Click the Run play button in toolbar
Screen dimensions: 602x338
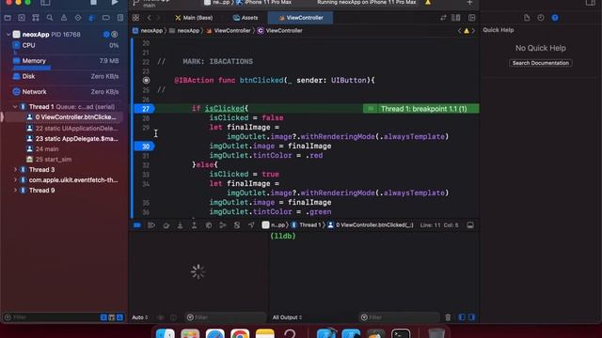[115, 2]
